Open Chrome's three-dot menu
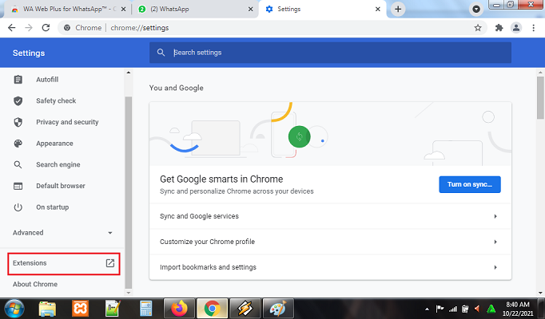The width and height of the screenshot is (545, 319). pyautogui.click(x=534, y=28)
